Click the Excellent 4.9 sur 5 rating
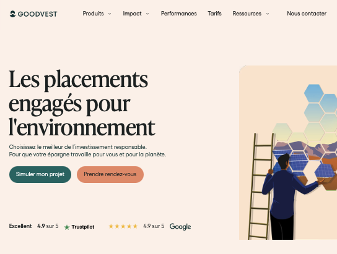Screen dimensions: 337x254 (x=33, y=226)
